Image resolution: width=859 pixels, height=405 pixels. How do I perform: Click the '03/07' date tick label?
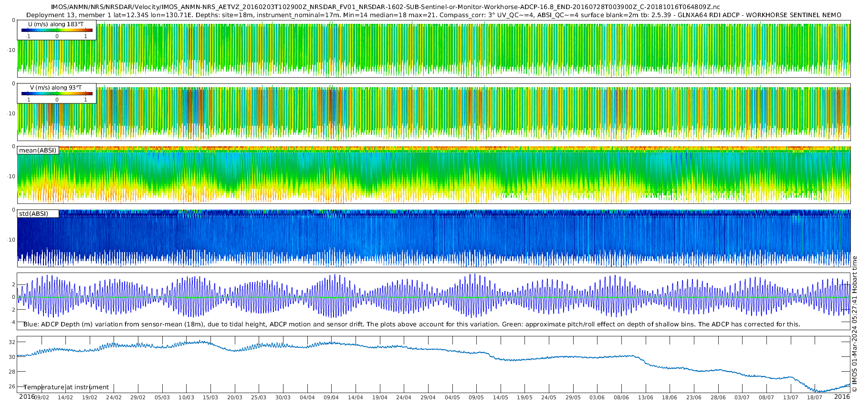pos(742,398)
